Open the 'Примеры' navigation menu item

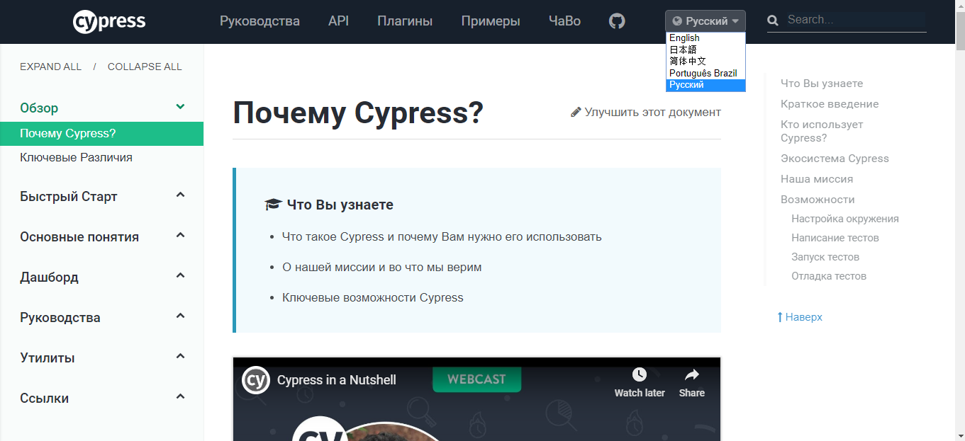coord(490,21)
